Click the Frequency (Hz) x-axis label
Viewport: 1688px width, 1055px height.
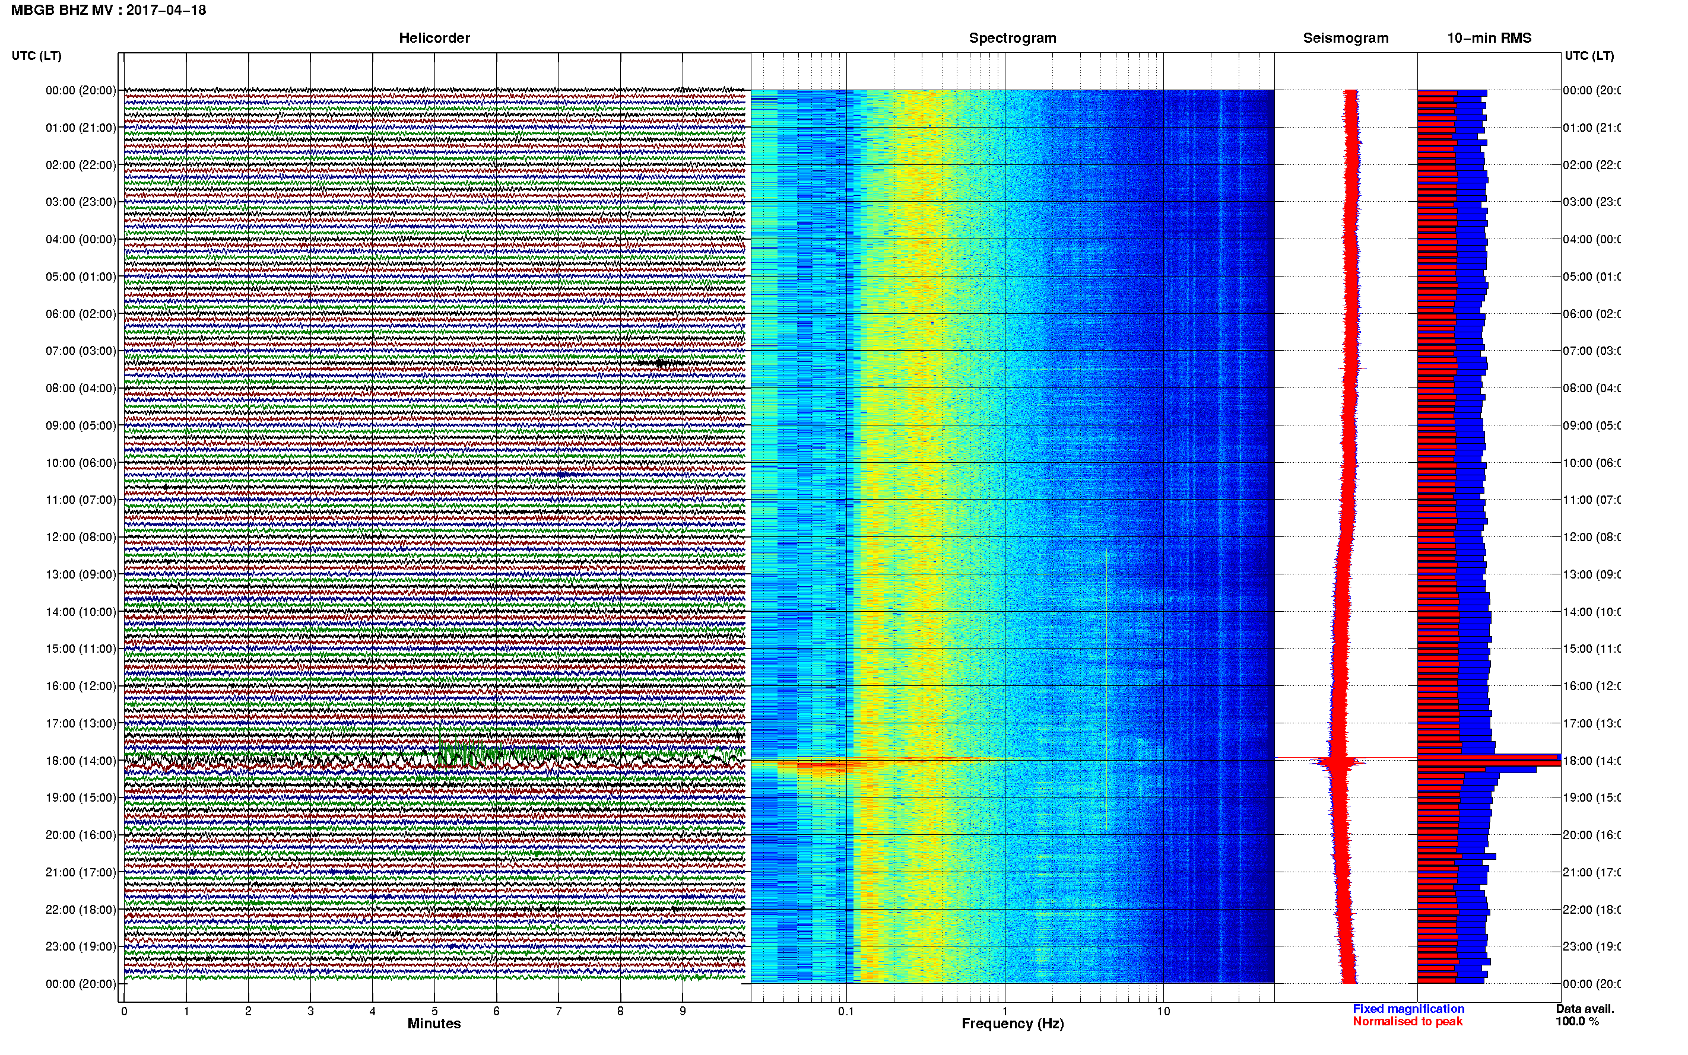pyautogui.click(x=1013, y=1024)
